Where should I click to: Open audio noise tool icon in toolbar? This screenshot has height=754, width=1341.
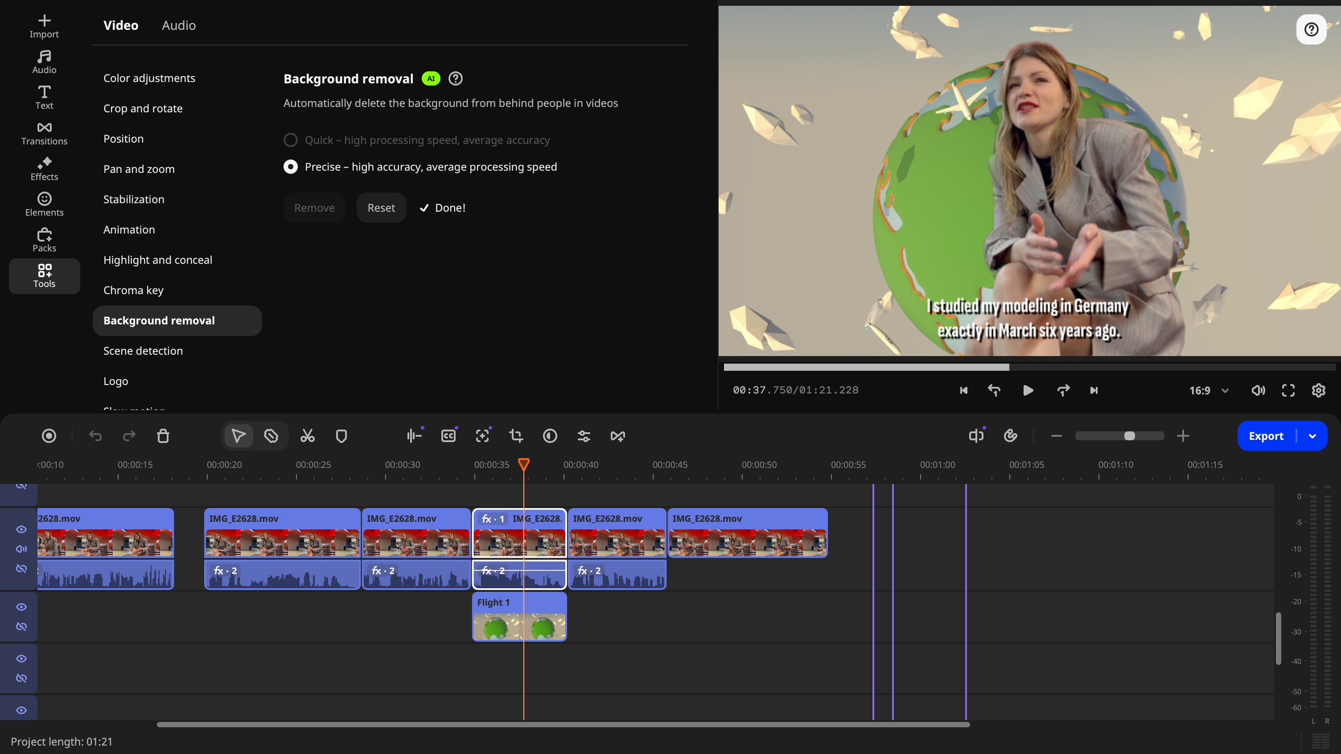(414, 435)
